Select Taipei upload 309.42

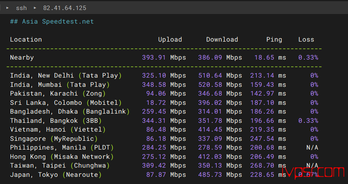click(x=154, y=166)
